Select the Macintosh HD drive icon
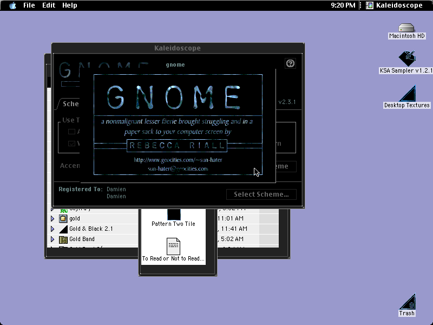The height and width of the screenshot is (325, 433). click(x=406, y=28)
